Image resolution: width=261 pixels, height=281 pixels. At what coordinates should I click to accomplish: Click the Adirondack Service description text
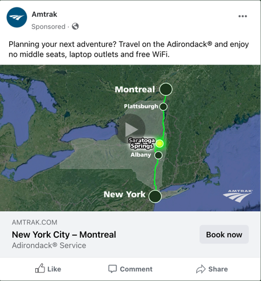tap(49, 245)
